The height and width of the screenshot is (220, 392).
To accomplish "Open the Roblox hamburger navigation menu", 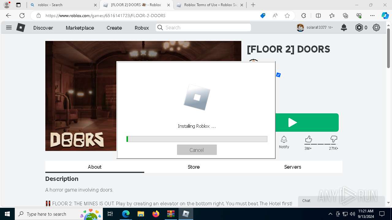I will click(9, 28).
